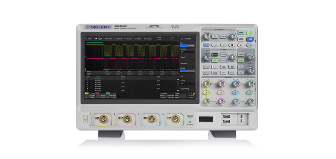Image resolution: width=336 pixels, height=159 pixels.
Task: Open the Trigger status info box
Action: click(x=180, y=95)
